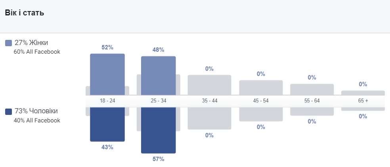Click the 25 - 34 age label
390x167 pixels.
pyautogui.click(x=159, y=101)
